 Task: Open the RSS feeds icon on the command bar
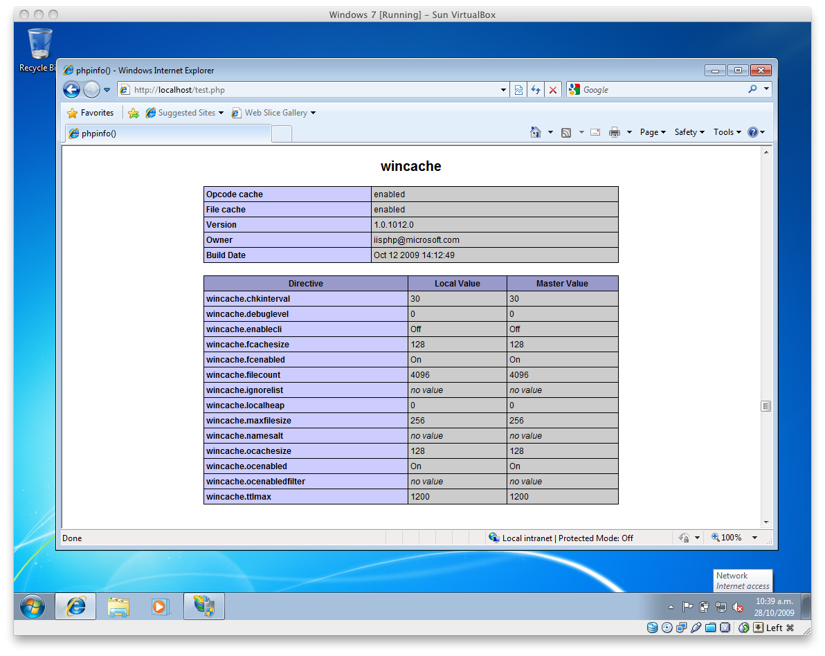pyautogui.click(x=566, y=131)
